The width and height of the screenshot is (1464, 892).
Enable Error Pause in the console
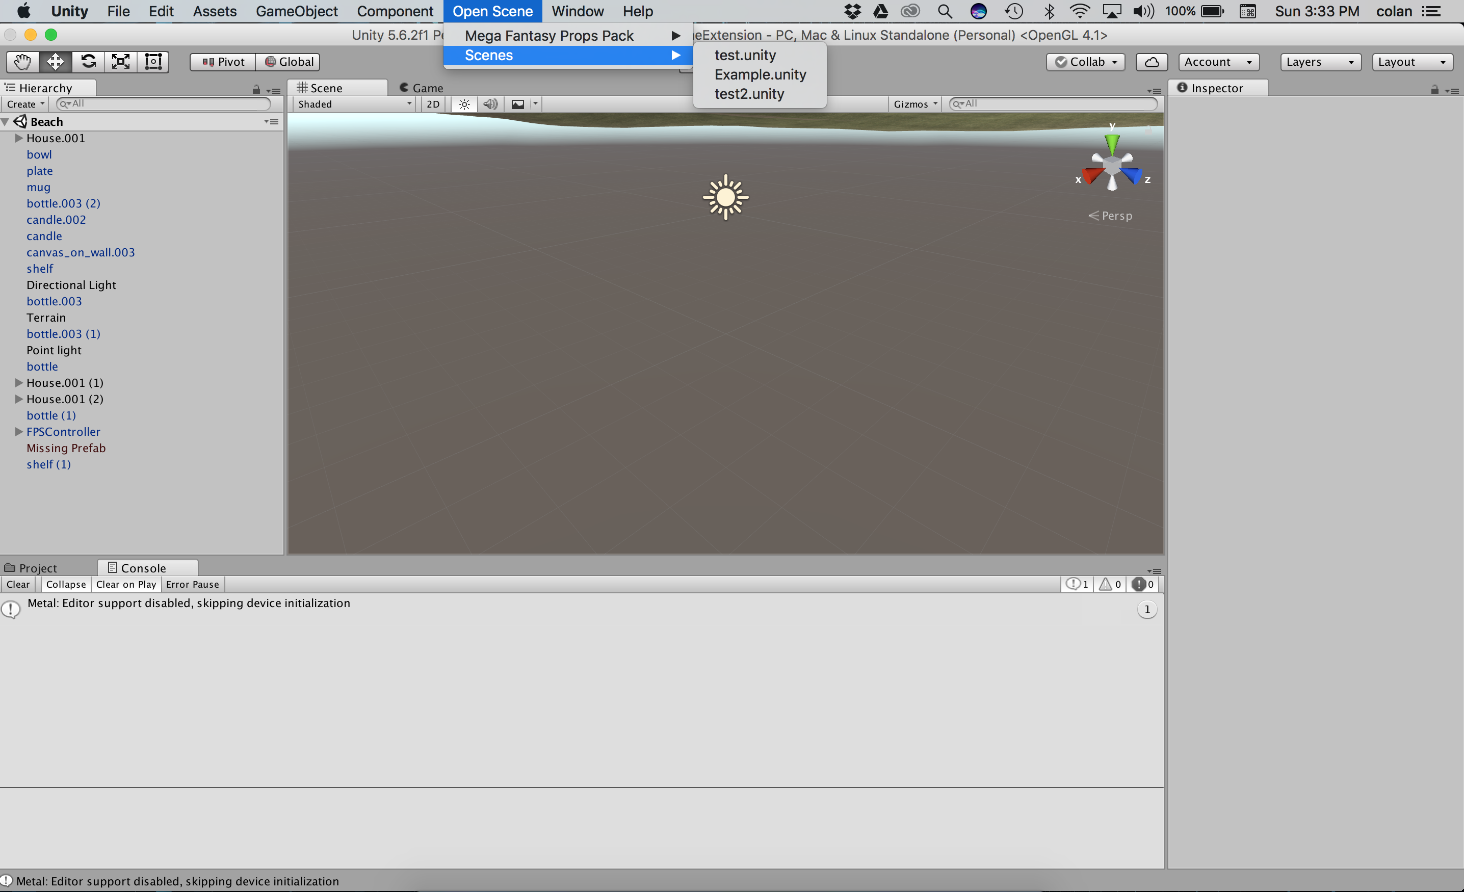click(x=193, y=584)
